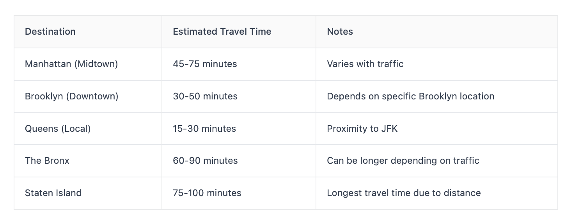Click the 45-75 minutes travel time
Screen dimensions: 573x223
(205, 64)
